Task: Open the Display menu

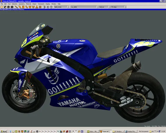Action: click(48, 4)
